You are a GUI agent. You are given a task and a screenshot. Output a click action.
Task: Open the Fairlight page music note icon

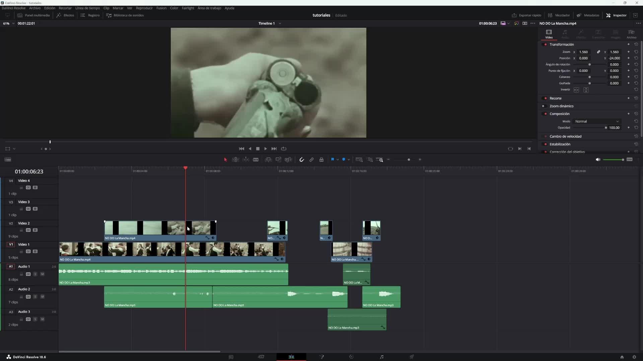point(381,357)
